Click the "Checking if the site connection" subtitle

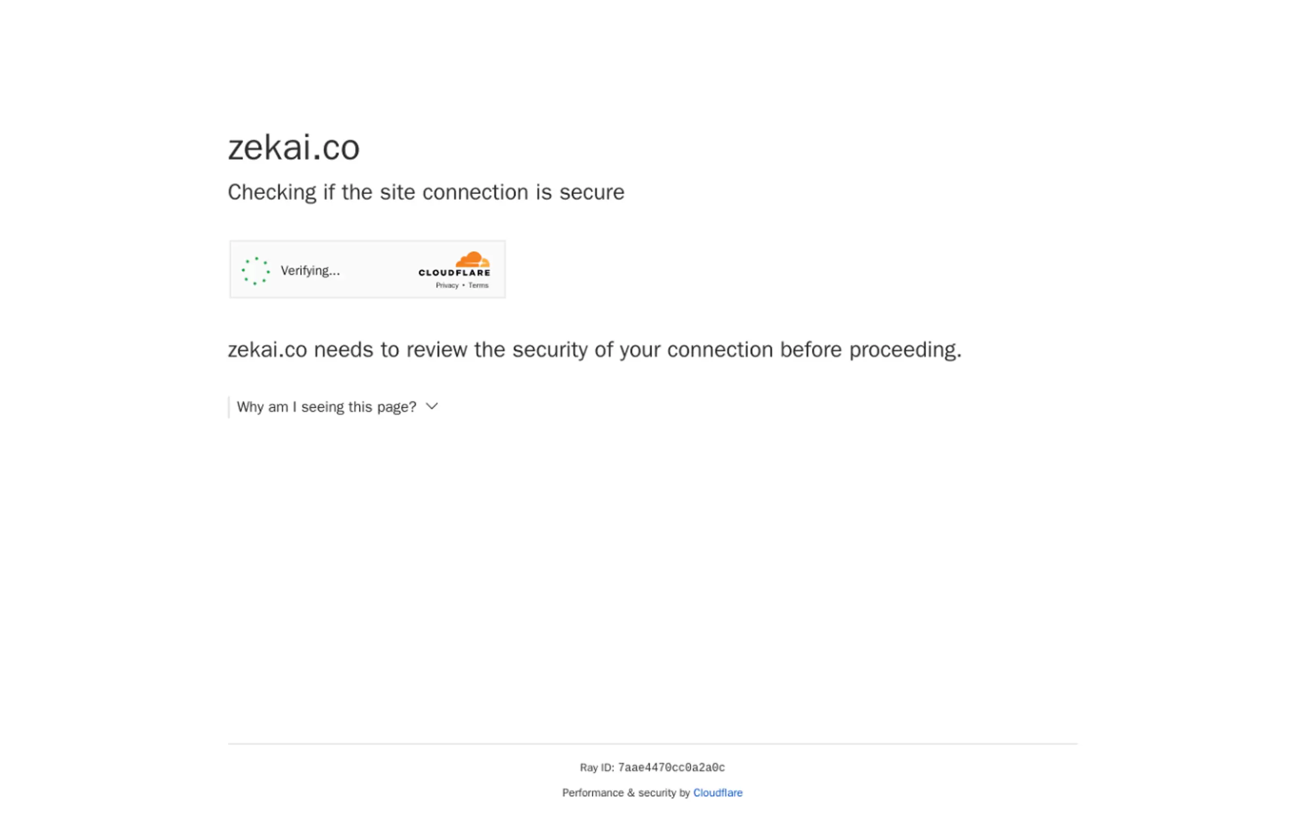click(x=425, y=192)
